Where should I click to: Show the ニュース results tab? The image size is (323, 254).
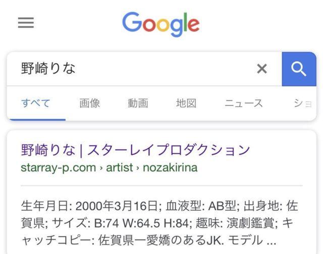pyautogui.click(x=244, y=103)
